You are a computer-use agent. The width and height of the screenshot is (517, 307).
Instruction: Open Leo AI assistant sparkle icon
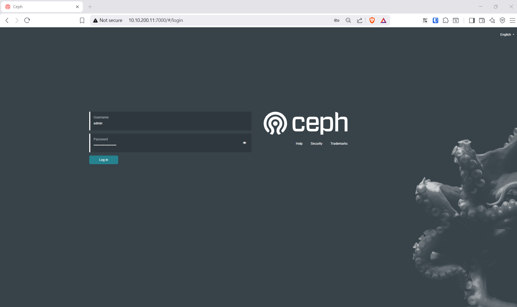492,20
